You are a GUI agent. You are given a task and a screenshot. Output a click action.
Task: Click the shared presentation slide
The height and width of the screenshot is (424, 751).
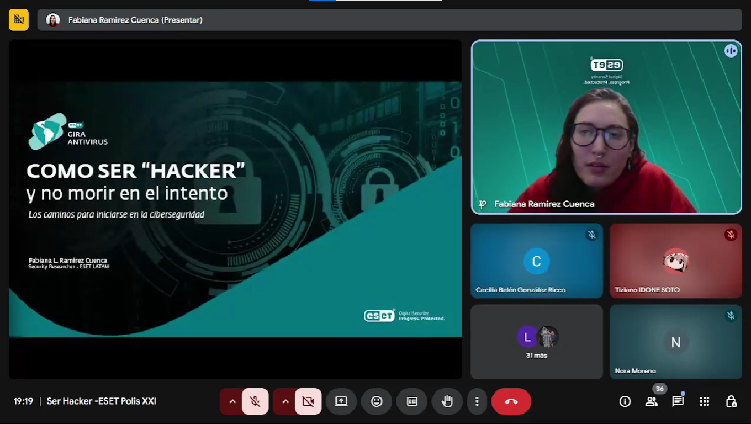pos(235,210)
